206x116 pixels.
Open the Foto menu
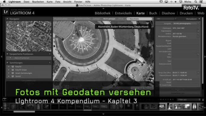pyautogui.click(x=58, y=2)
